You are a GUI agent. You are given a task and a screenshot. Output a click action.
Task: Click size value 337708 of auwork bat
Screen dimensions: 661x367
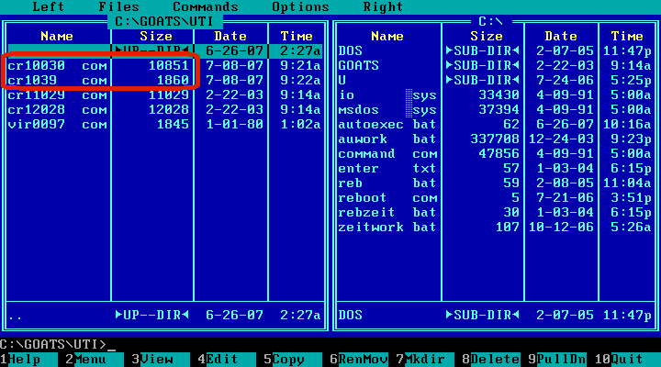coord(495,139)
